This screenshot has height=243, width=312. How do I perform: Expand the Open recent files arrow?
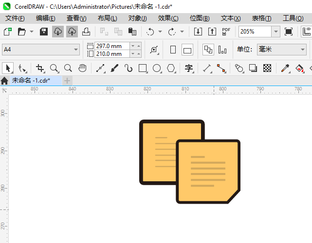click(32, 32)
